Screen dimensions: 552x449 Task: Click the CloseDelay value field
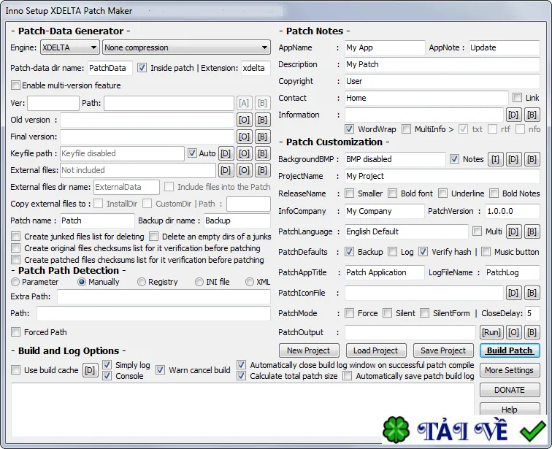pyautogui.click(x=532, y=313)
